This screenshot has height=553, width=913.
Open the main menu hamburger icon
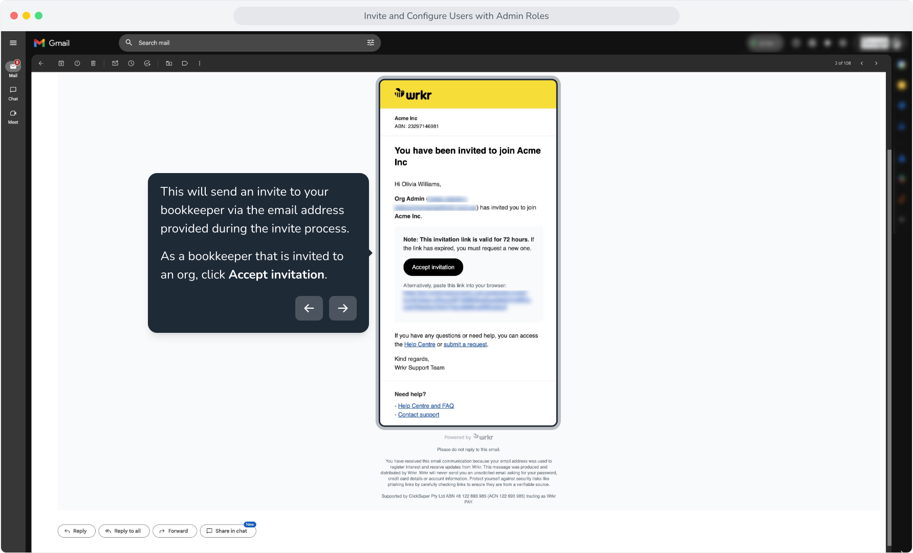(x=13, y=43)
